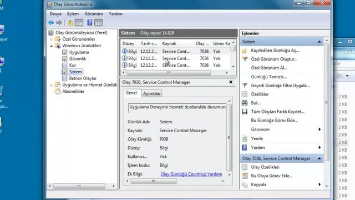
Task: Open the Yardım menu in menu bar
Action: (116, 14)
